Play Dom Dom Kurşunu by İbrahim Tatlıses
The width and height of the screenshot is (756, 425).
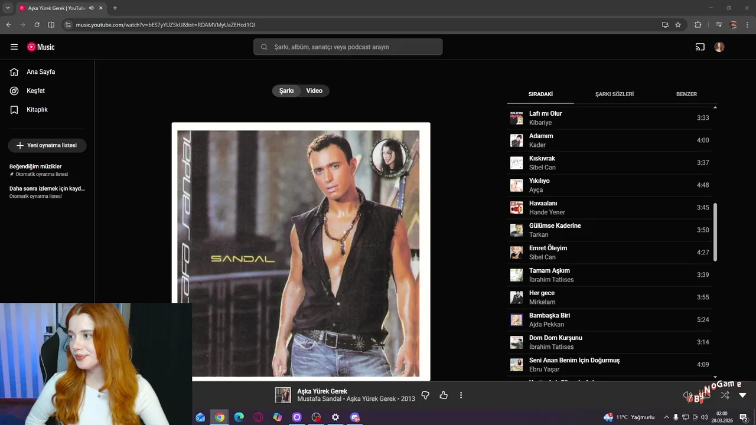(610, 342)
